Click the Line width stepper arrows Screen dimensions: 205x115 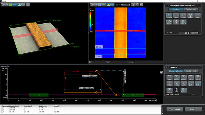[188, 33]
